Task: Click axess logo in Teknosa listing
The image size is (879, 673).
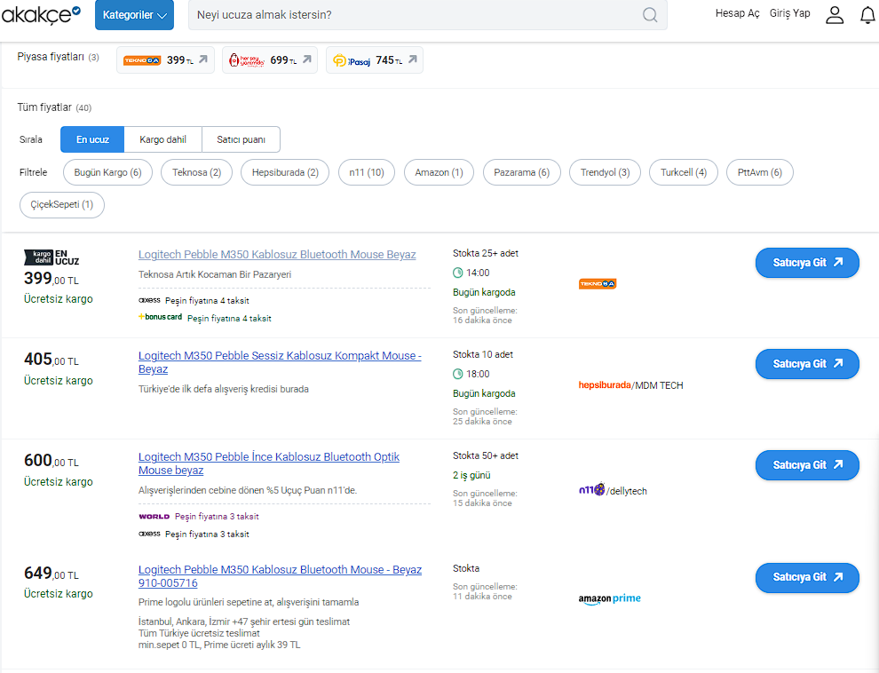Action: click(149, 300)
